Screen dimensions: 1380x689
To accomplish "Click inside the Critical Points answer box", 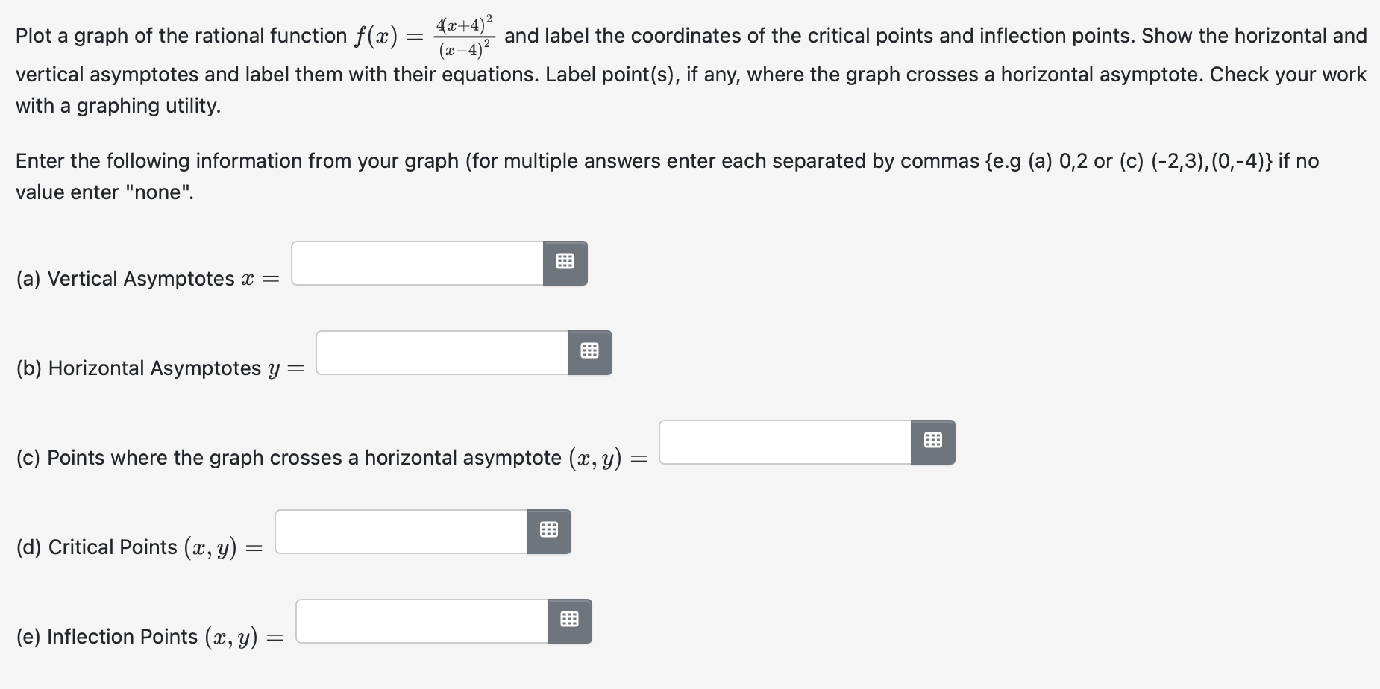I will pyautogui.click(x=399, y=531).
